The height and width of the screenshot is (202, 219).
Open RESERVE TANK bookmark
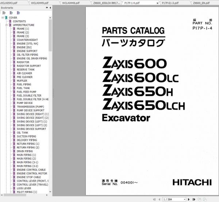[26, 70]
